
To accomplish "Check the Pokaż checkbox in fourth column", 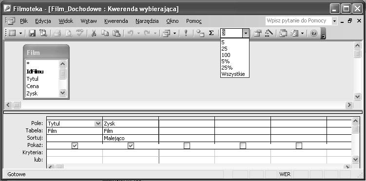I will pyautogui.click(x=243, y=145).
